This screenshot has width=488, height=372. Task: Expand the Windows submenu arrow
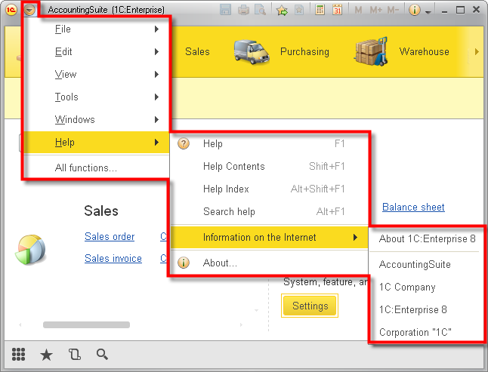156,120
